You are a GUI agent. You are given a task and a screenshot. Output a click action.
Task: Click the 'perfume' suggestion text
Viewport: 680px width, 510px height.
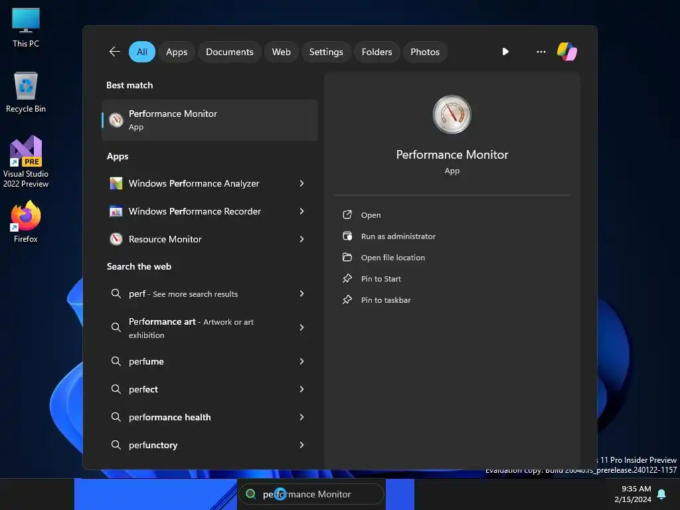tap(146, 361)
